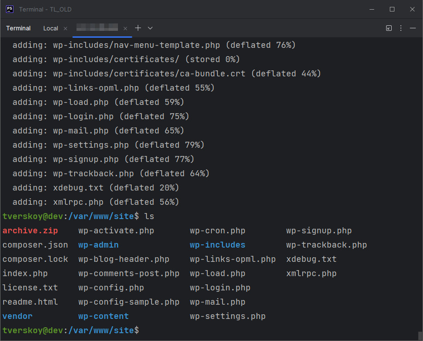Click wp-mail.php in the ls listing
This screenshot has width=423, height=341.
tap(217, 302)
